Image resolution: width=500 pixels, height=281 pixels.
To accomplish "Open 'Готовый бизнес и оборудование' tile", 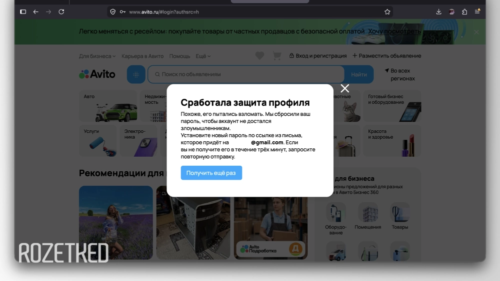I will (392, 106).
